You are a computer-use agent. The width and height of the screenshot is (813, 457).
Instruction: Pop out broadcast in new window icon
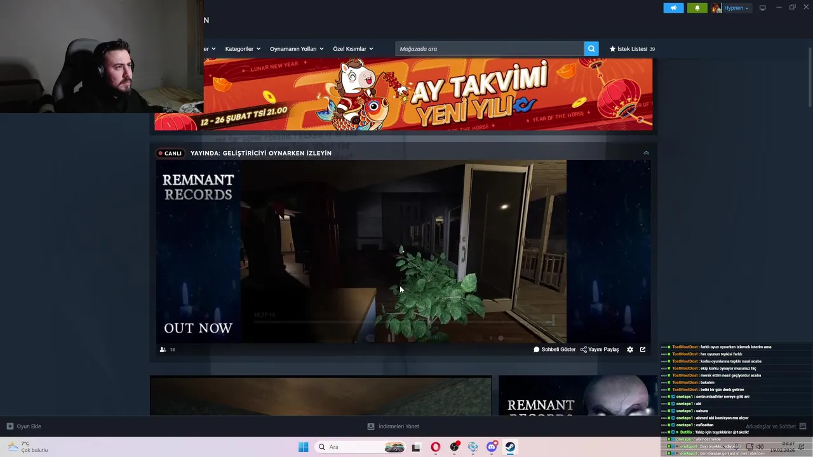(x=643, y=350)
